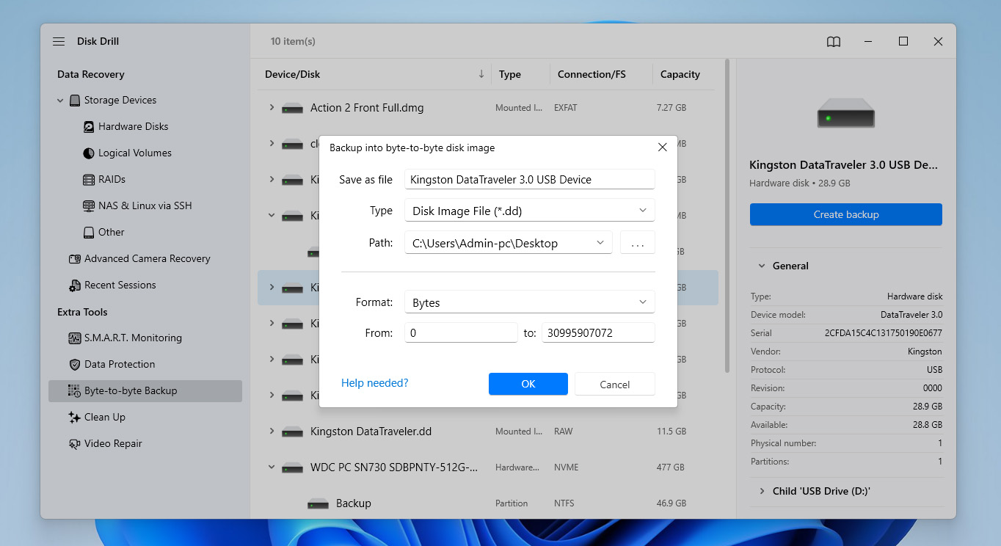The height and width of the screenshot is (546, 1001).
Task: Browse for path with the ... button
Action: (638, 243)
